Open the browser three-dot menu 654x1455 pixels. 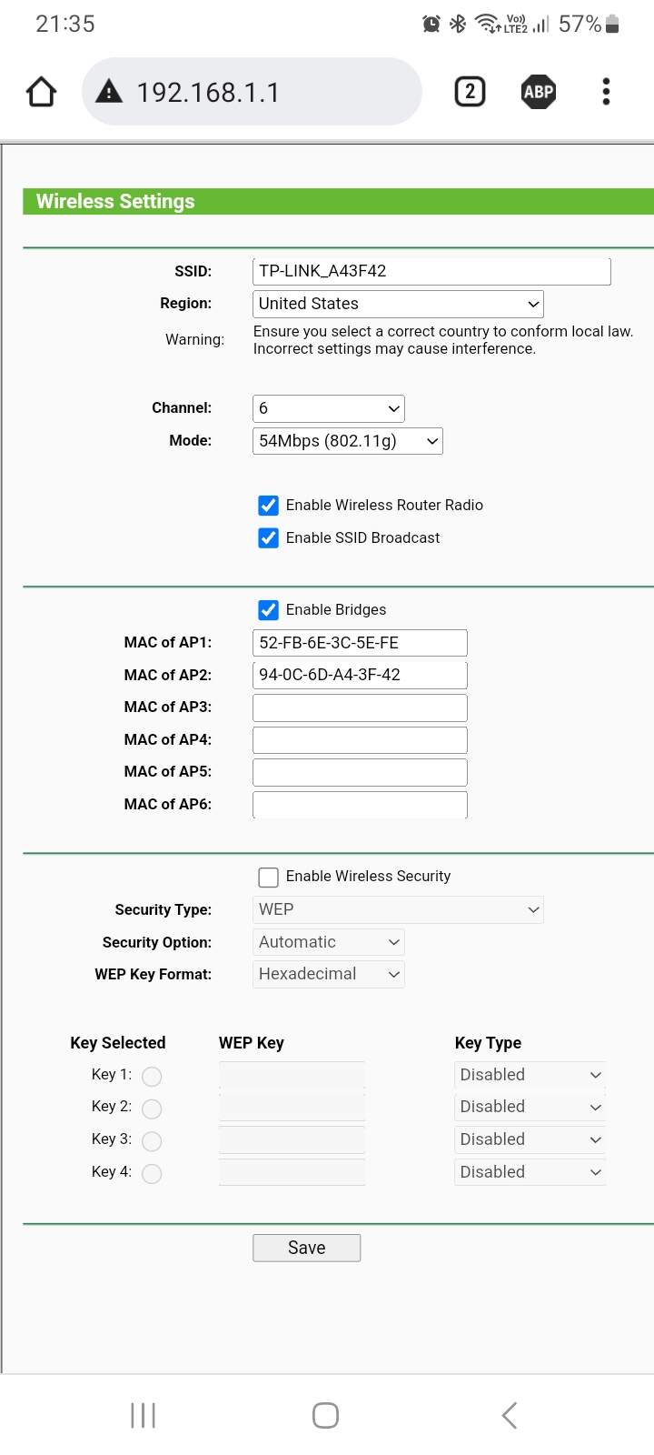point(606,92)
